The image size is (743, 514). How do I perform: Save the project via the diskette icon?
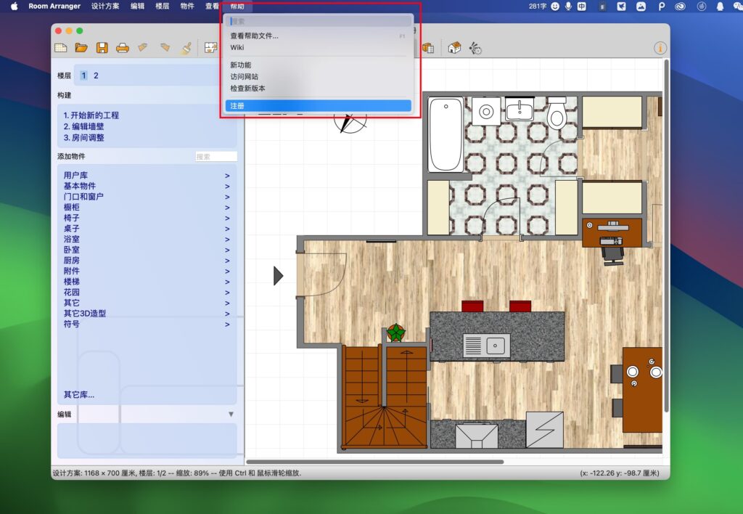coord(102,47)
